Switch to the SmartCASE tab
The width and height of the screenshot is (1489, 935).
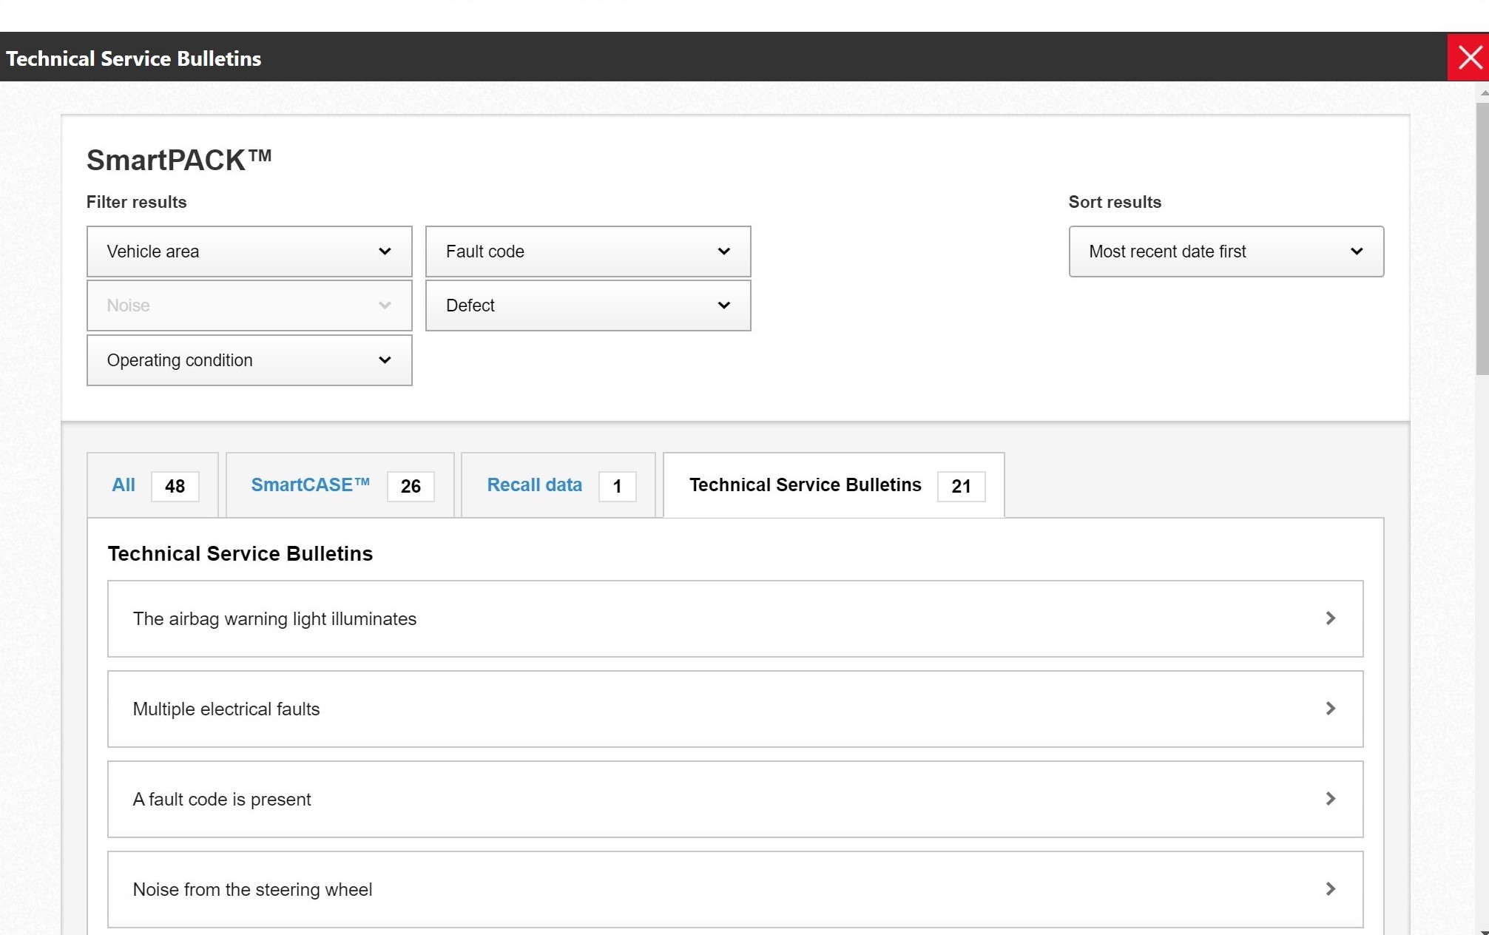[340, 485]
